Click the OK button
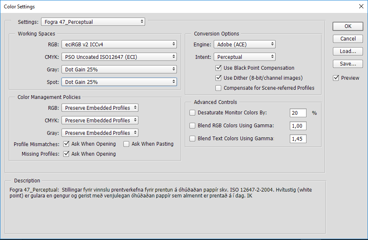 coord(348,26)
